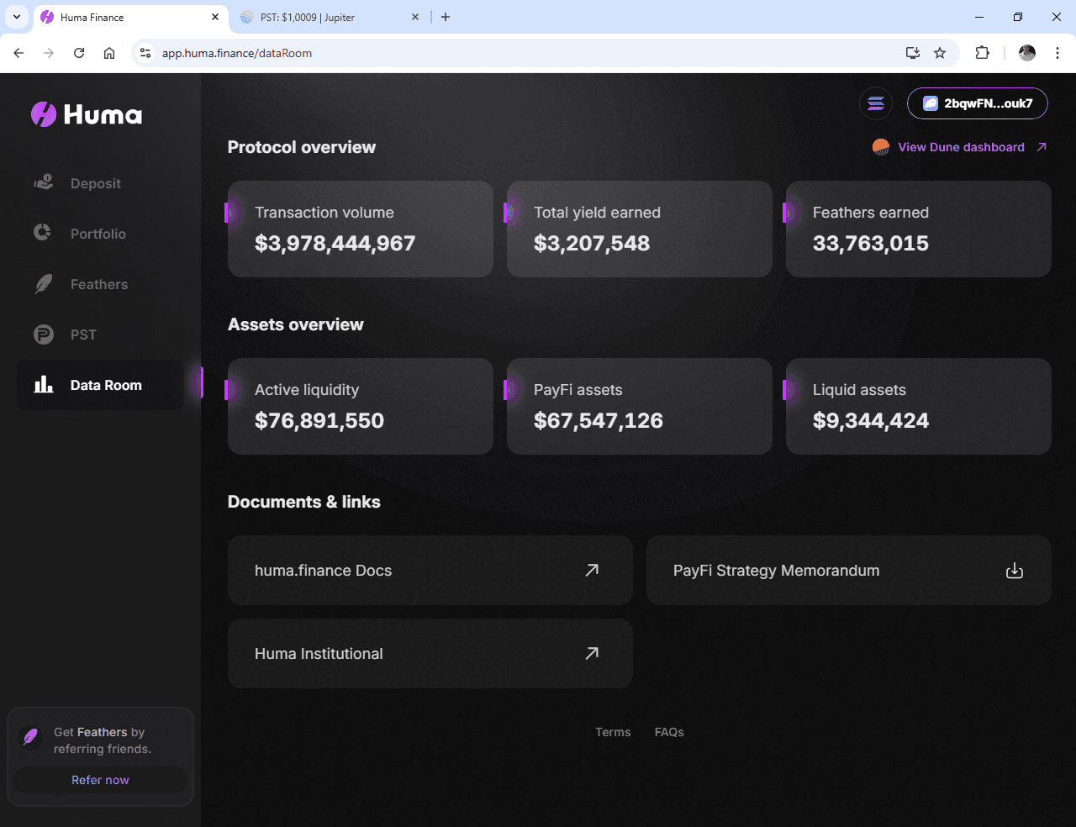Open the Deposit page from sidebar
The width and height of the screenshot is (1076, 827).
pyautogui.click(x=101, y=183)
